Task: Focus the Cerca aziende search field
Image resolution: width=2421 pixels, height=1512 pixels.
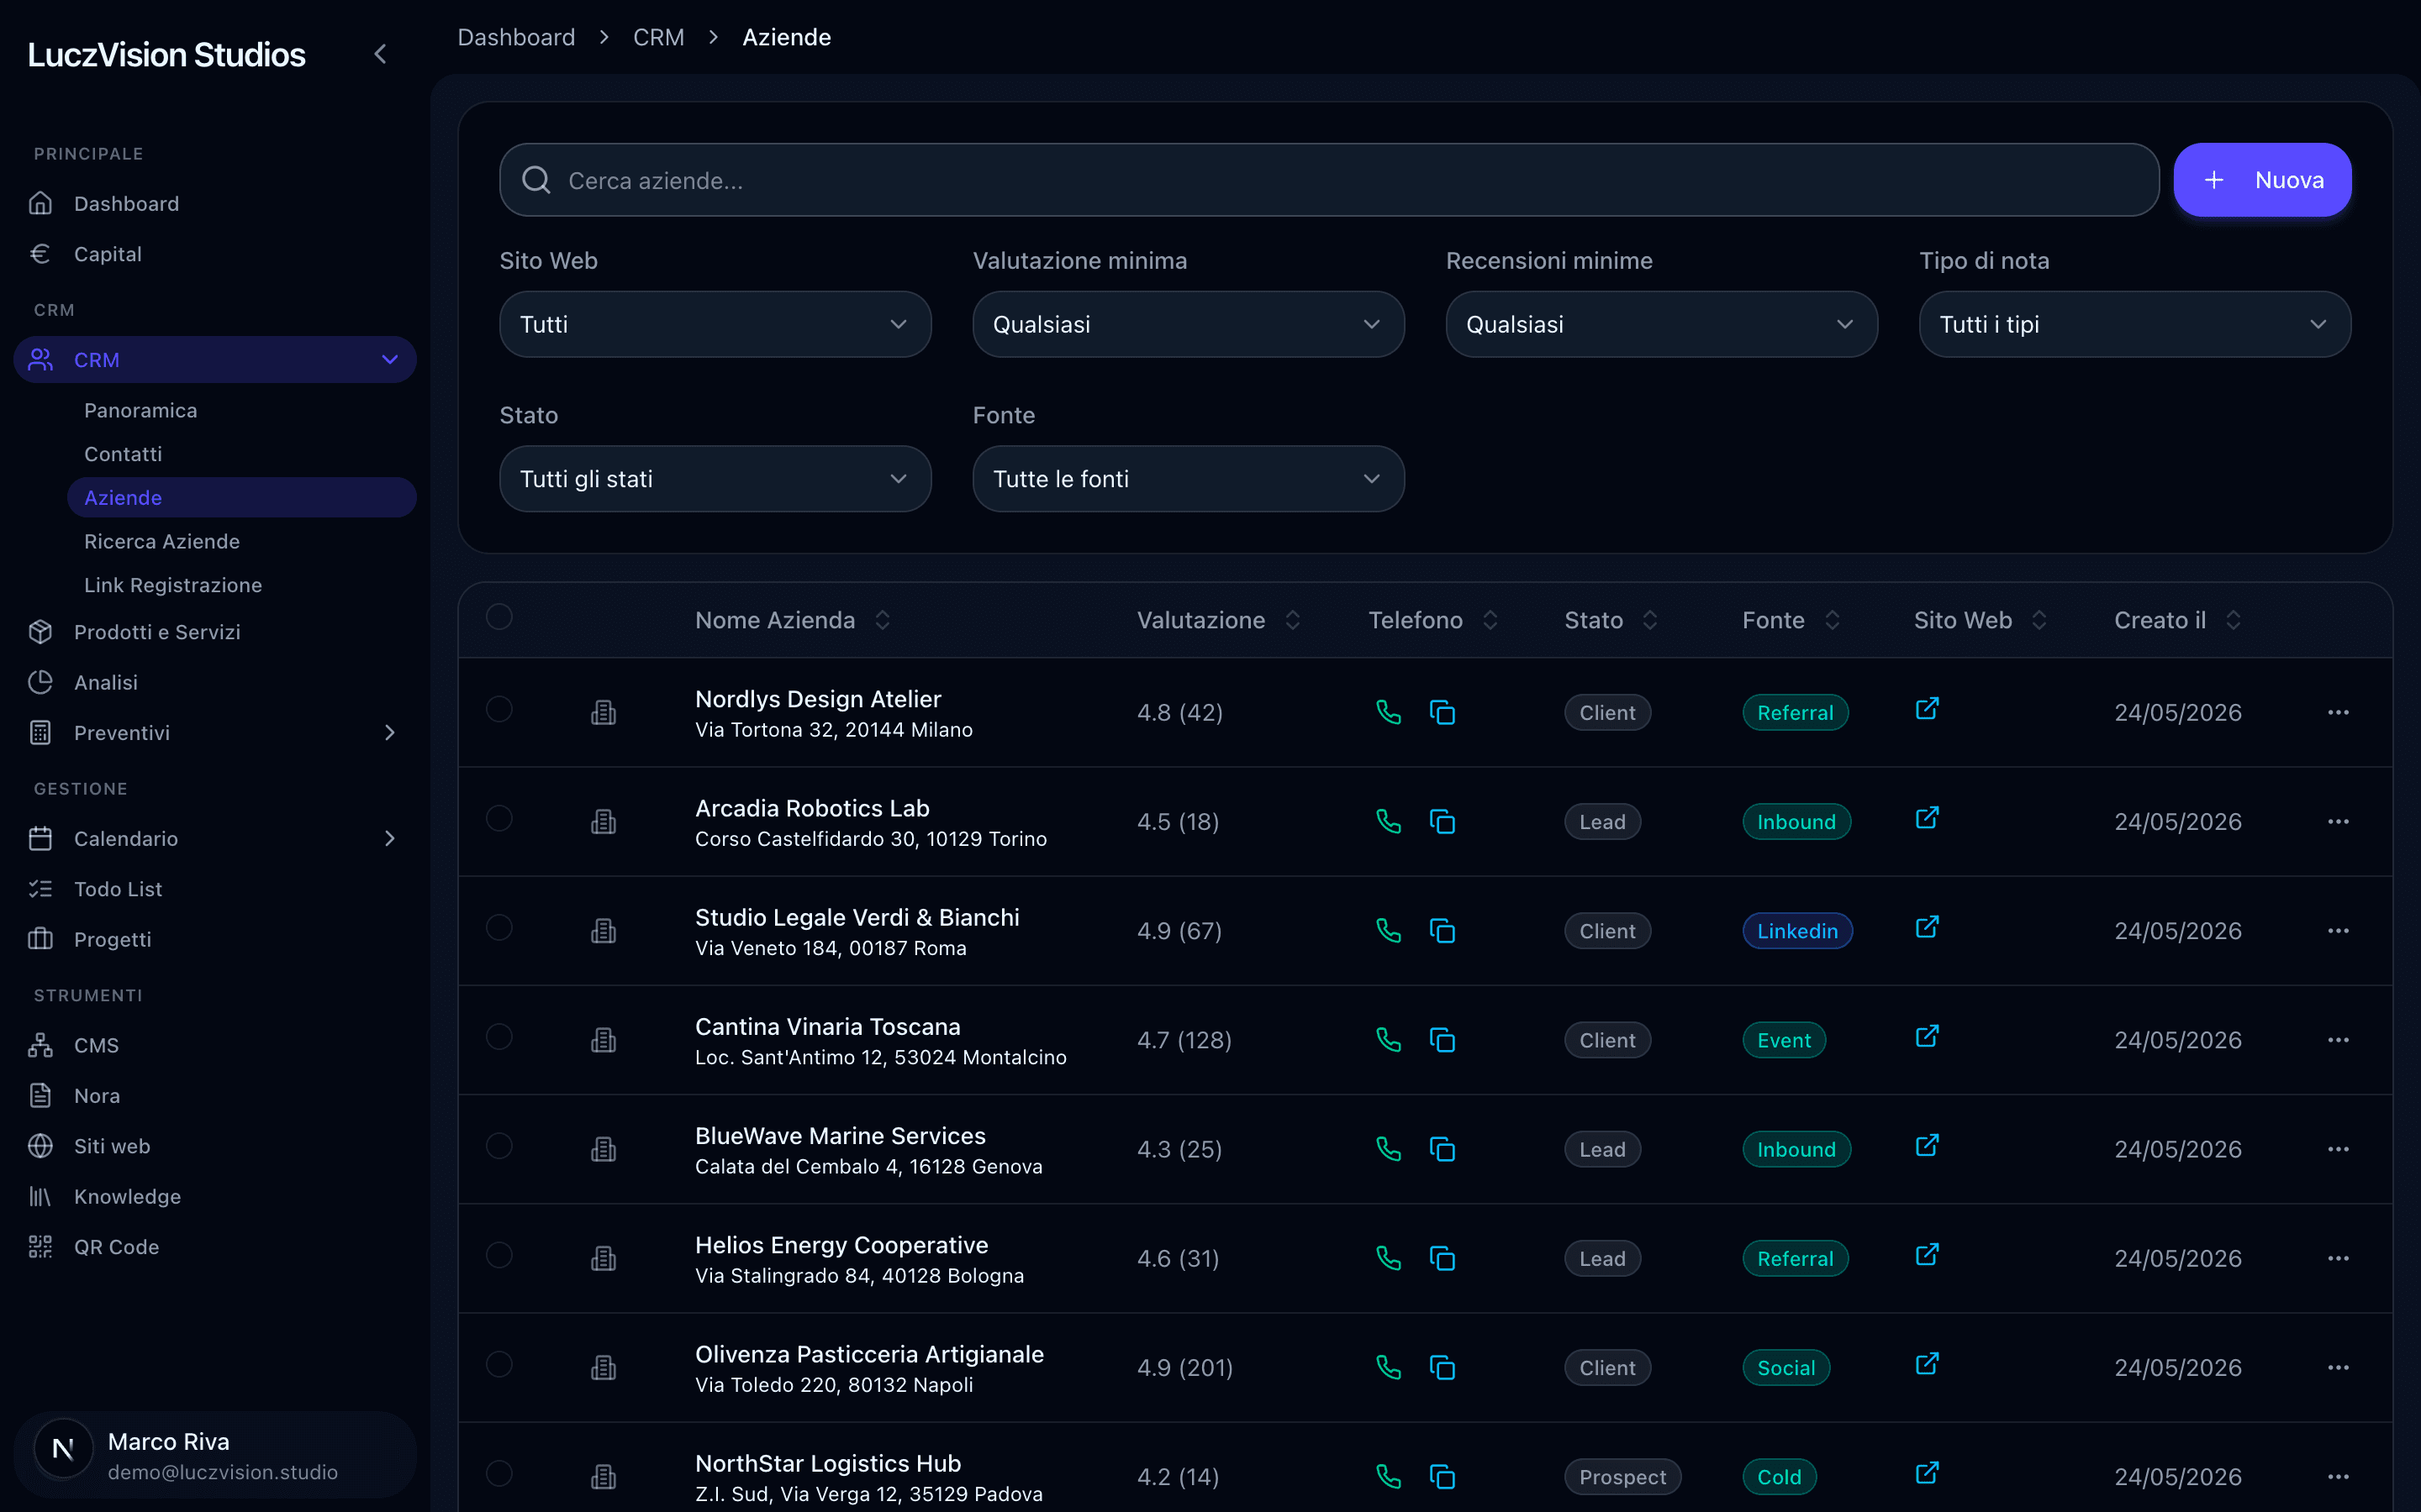Action: pos(1328,180)
